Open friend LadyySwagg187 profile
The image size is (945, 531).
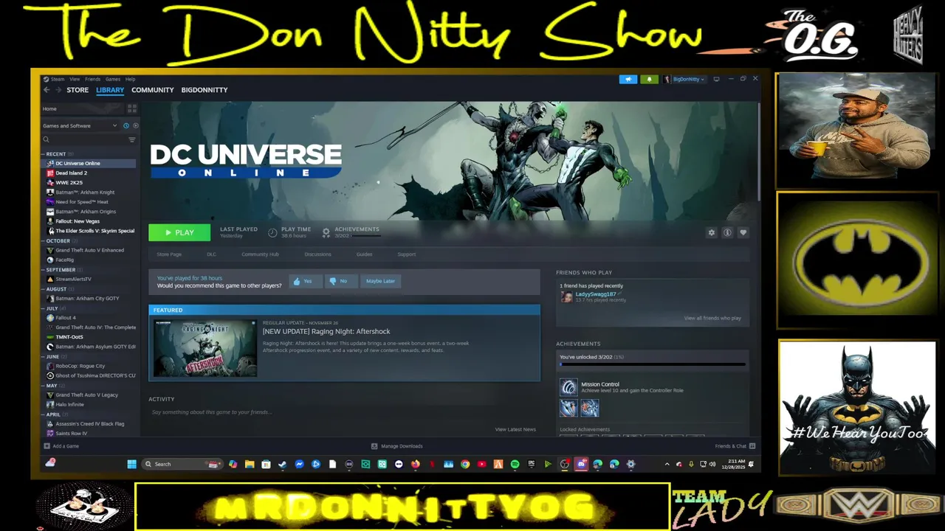[x=595, y=294]
